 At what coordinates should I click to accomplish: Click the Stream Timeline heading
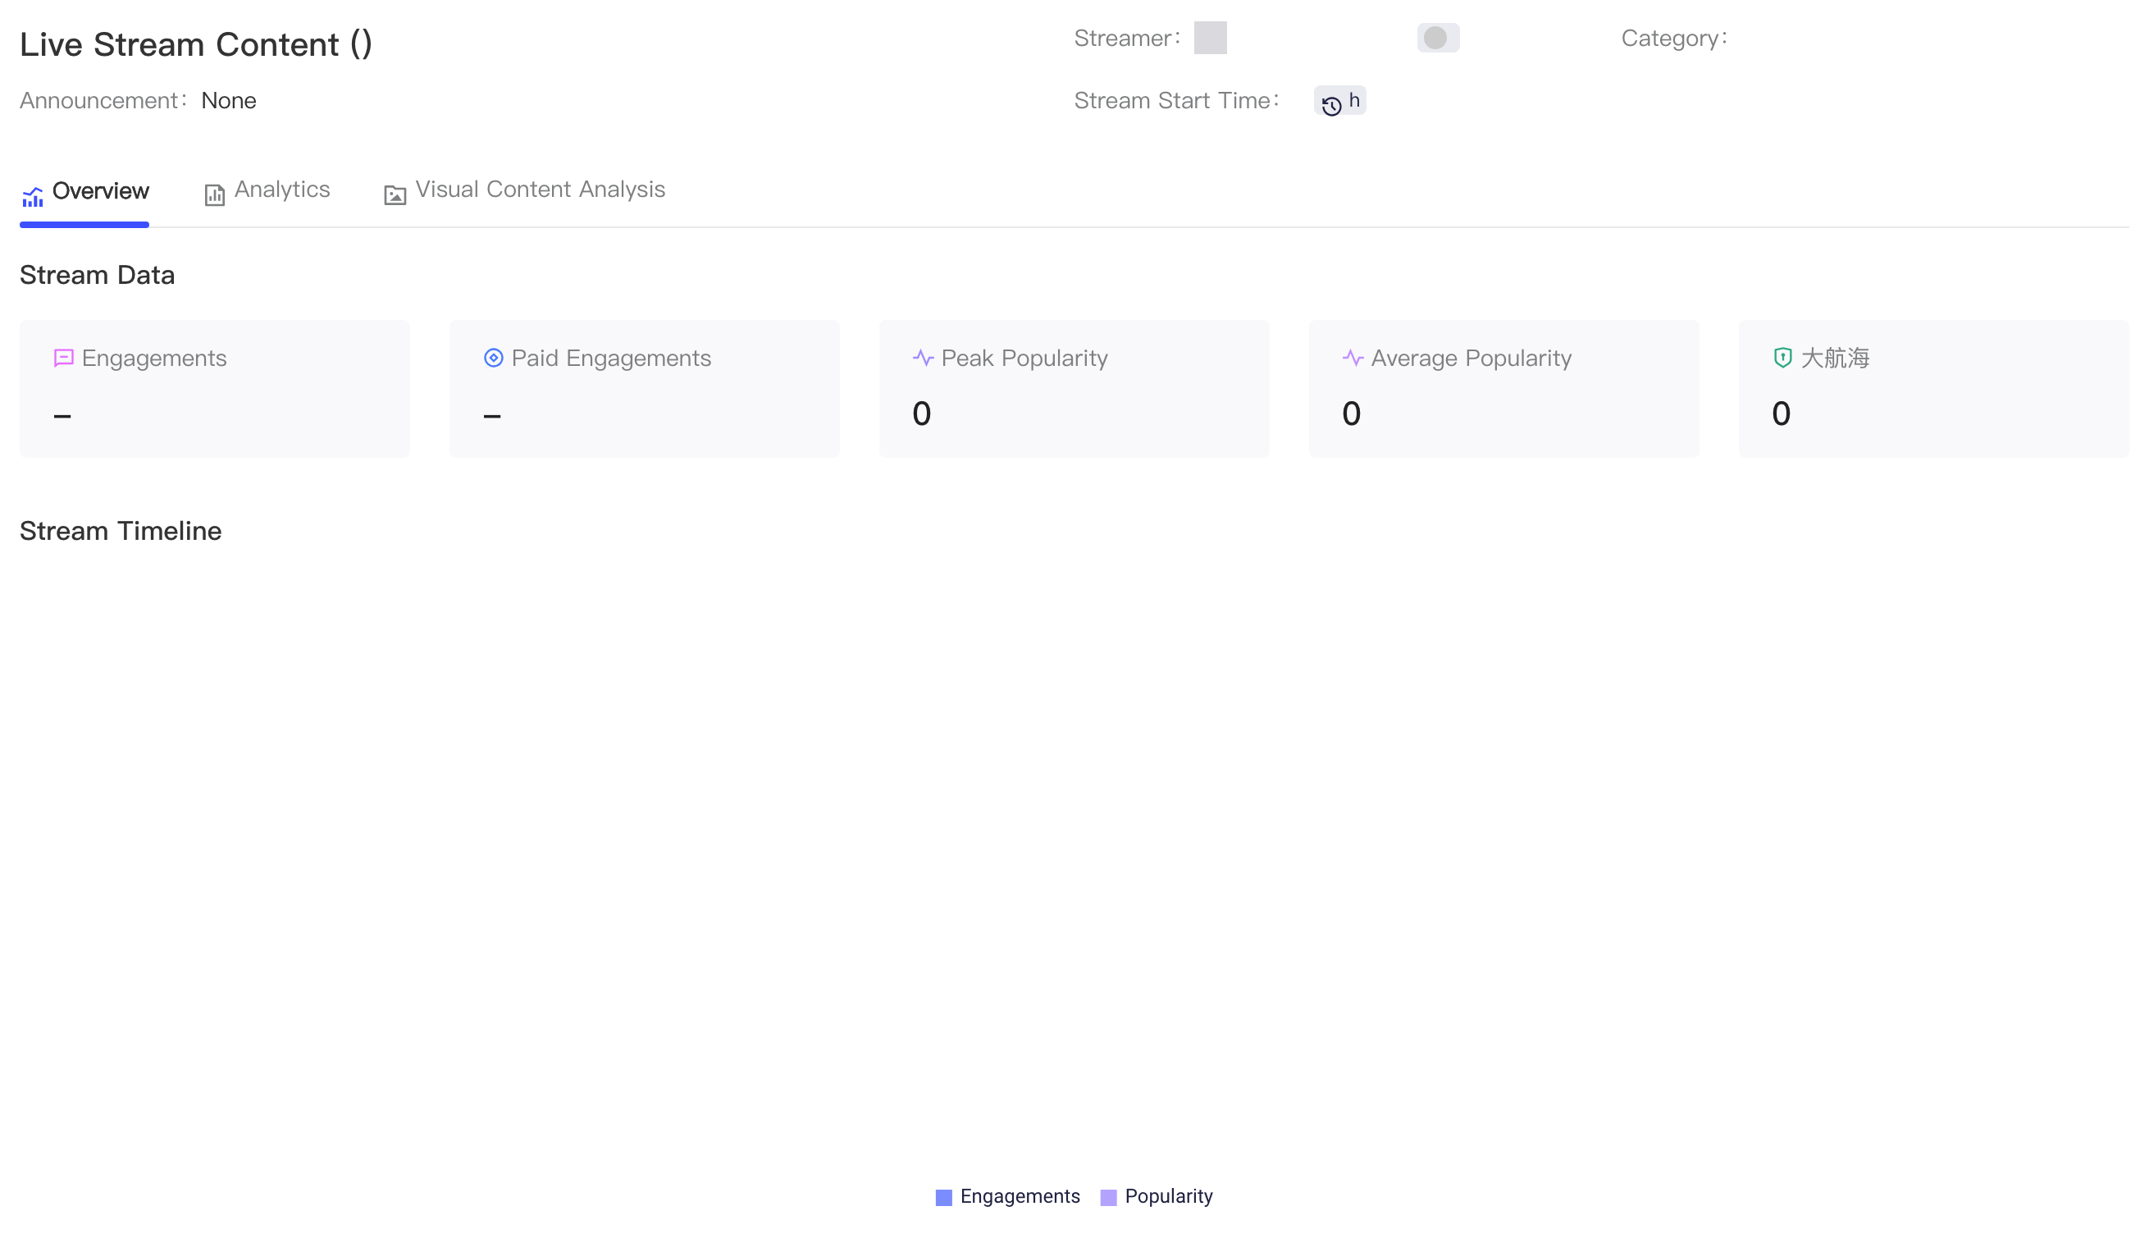coord(121,532)
